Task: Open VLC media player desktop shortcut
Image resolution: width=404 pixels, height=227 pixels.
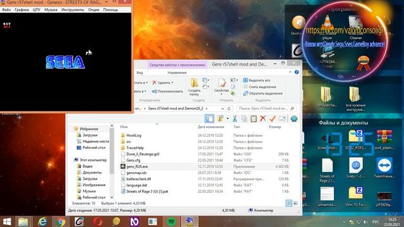Action: pyautogui.click(x=327, y=27)
